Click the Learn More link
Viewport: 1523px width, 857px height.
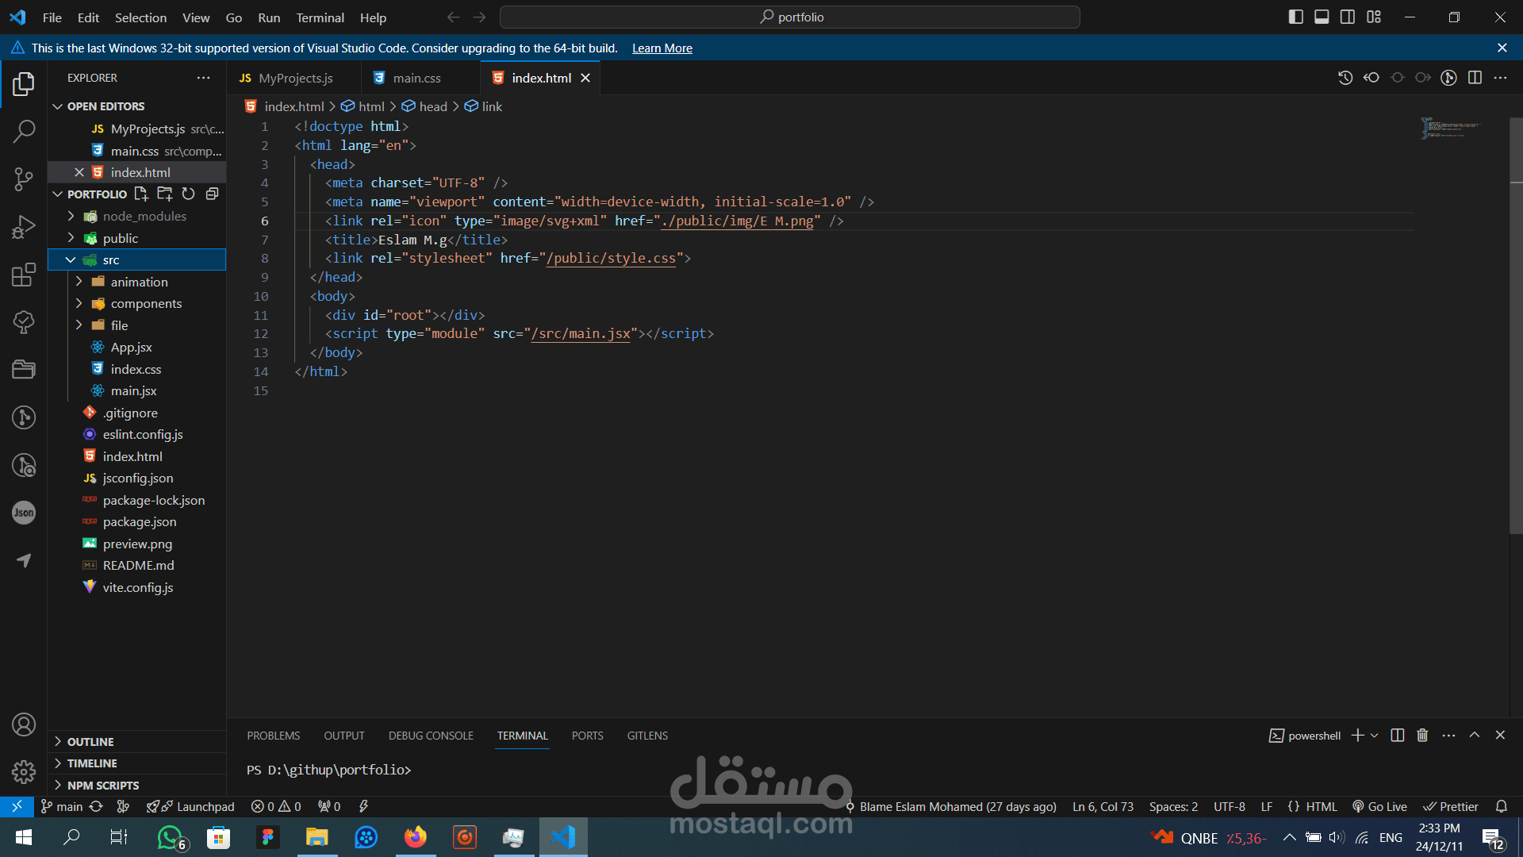click(x=662, y=48)
